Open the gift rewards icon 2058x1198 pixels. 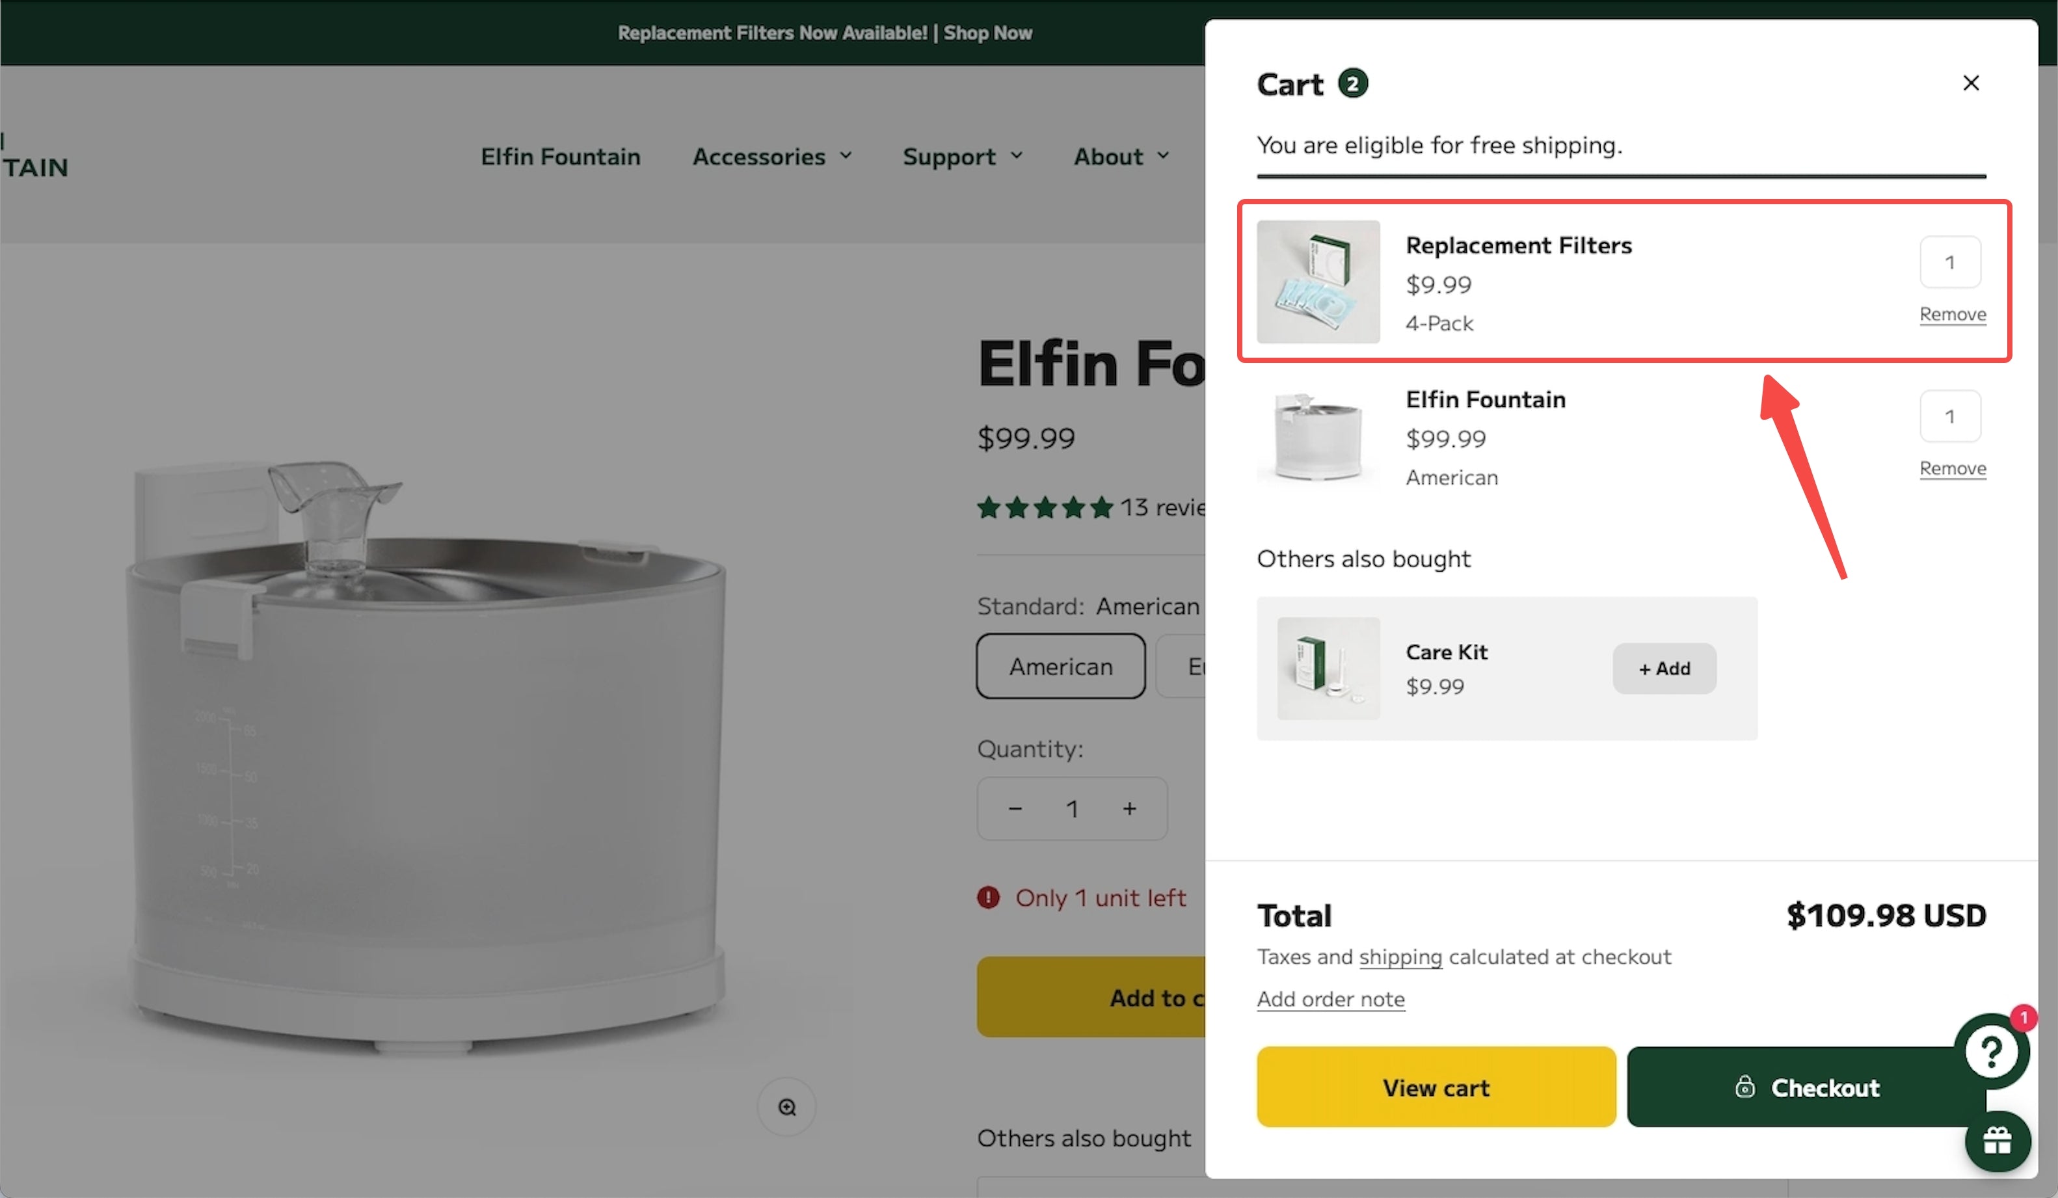(1997, 1141)
